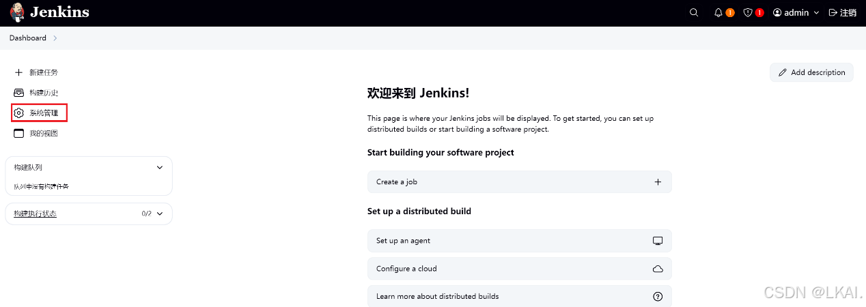
Task: Click the 队列中没有构建任务 text
Action: click(x=41, y=186)
